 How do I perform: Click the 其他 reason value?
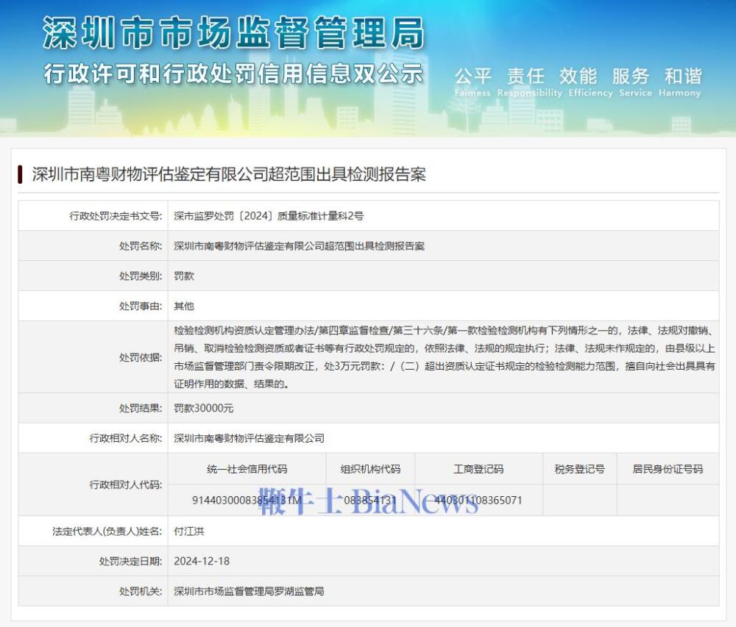click(x=183, y=306)
